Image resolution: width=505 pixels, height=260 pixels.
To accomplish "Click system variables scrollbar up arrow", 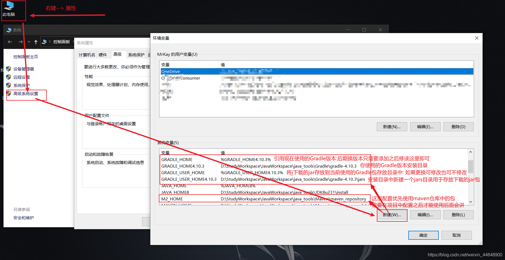I will coord(470,152).
